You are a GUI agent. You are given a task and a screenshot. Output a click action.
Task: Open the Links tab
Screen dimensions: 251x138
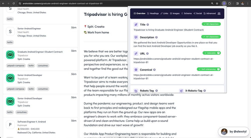click(164, 13)
